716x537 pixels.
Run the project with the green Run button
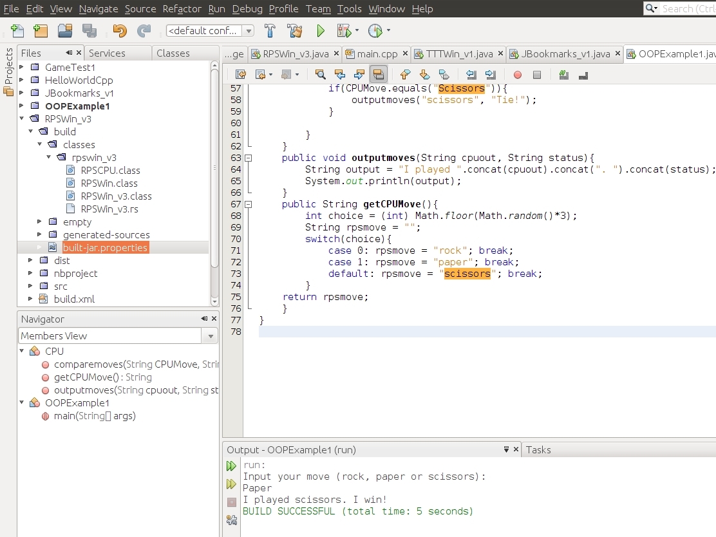tap(320, 30)
